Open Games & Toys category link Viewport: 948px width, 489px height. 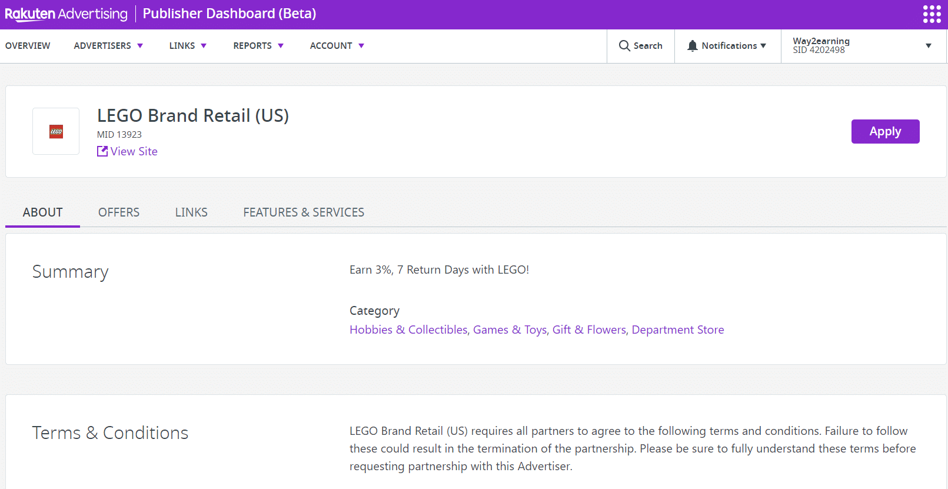510,330
